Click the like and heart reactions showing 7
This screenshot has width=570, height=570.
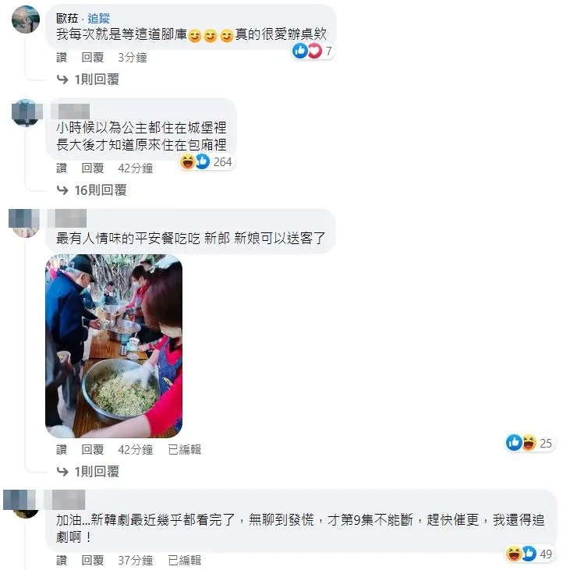point(313,51)
